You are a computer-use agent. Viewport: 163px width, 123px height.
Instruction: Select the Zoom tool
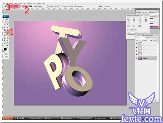click(7, 45)
